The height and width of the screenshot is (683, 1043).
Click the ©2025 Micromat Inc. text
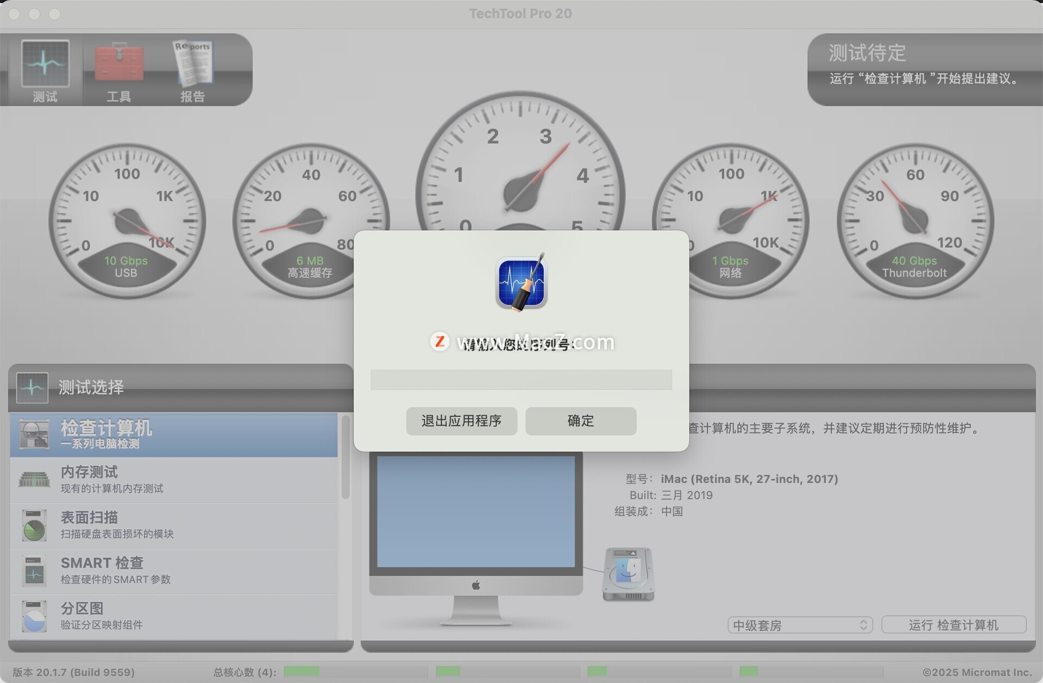[x=977, y=672]
